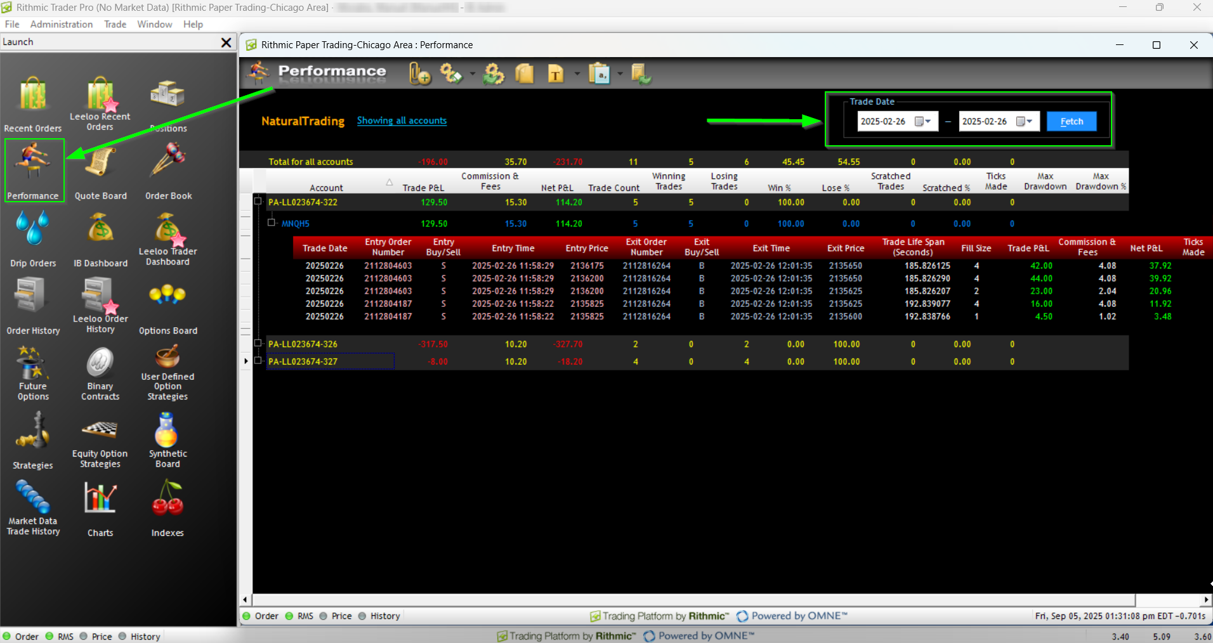Viewport: 1213px width, 643px height.
Task: Open User Defined Option Strategies icon
Action: [x=167, y=373]
